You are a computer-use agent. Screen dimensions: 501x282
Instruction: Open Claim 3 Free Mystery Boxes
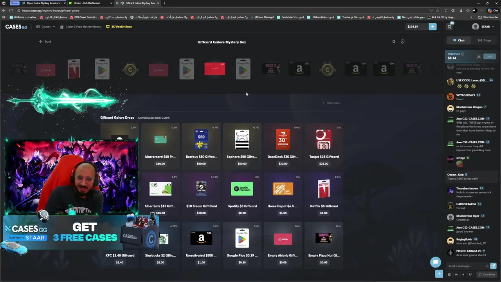pos(80,27)
